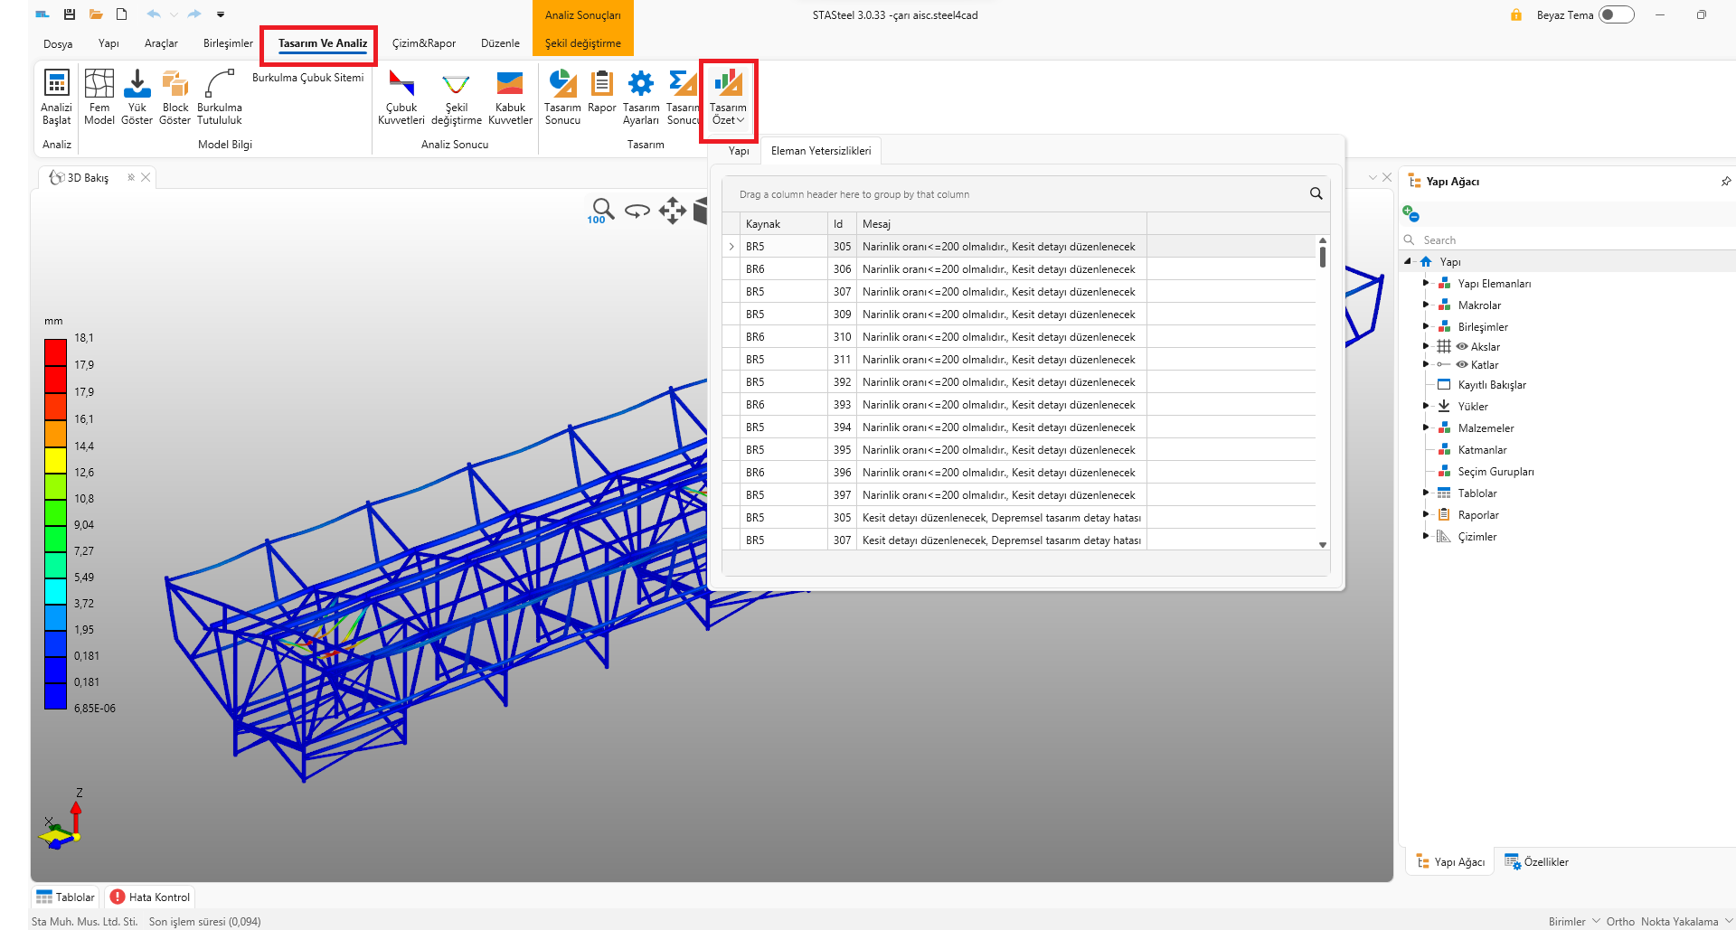The image size is (1736, 930).
Task: Click the Hata Kontrol button
Action: click(x=150, y=897)
